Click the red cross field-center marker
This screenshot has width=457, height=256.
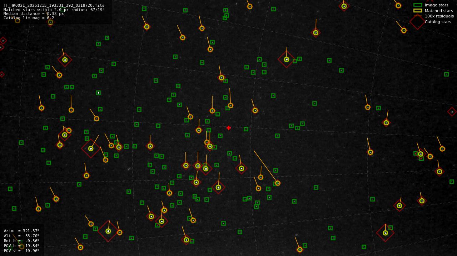click(x=229, y=128)
